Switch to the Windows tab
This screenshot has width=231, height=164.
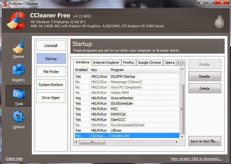[82, 62]
